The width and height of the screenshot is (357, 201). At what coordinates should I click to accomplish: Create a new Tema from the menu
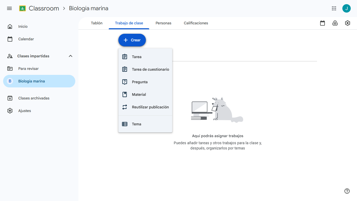coord(136,124)
